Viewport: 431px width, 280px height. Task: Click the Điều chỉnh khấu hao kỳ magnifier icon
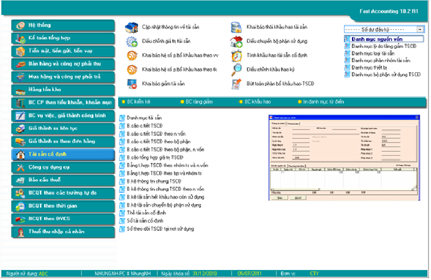236,70
